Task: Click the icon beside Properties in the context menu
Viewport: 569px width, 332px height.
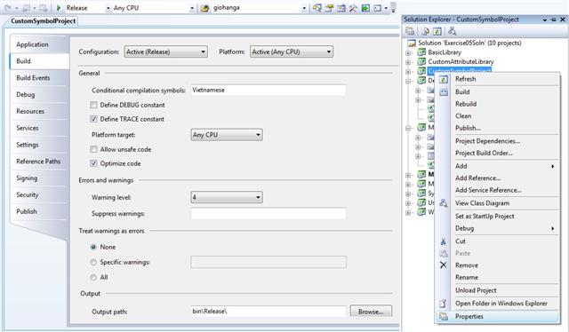Action: [443, 316]
